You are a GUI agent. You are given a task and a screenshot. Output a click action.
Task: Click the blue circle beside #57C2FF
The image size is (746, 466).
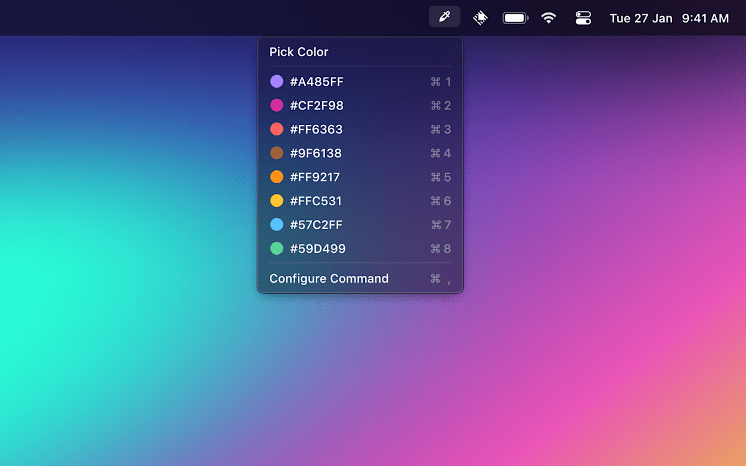[277, 225]
